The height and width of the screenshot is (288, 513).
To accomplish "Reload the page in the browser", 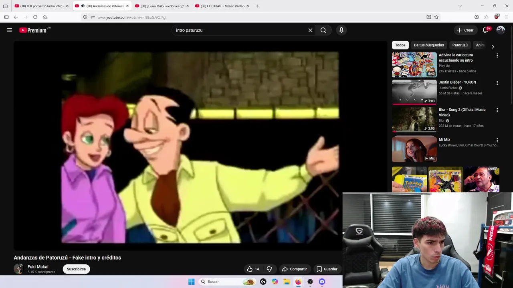I will click(x=35, y=17).
